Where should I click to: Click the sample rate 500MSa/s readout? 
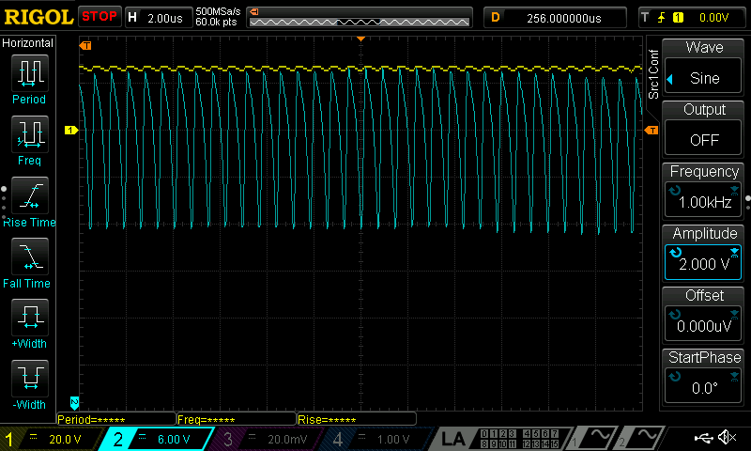(x=218, y=12)
